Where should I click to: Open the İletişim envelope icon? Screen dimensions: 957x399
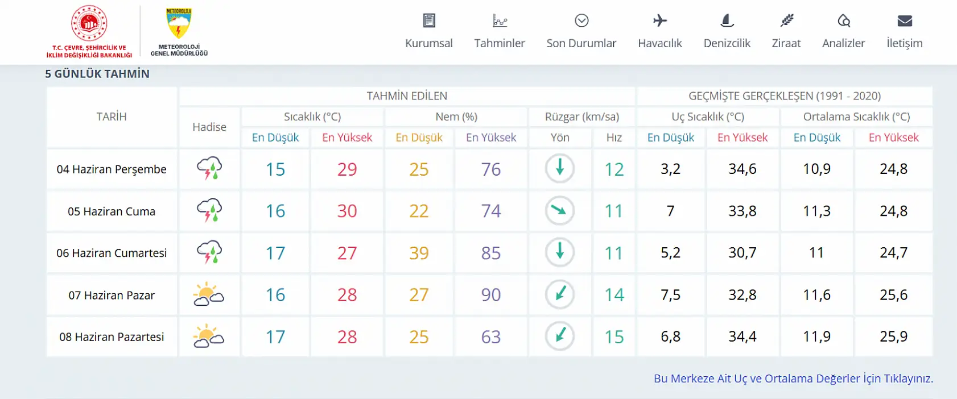[x=905, y=20]
